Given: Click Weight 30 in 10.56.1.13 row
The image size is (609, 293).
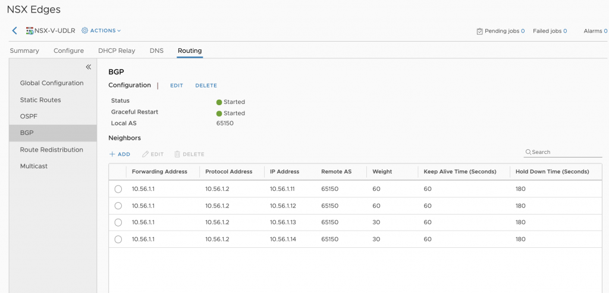Looking at the screenshot, I should pyautogui.click(x=376, y=222).
